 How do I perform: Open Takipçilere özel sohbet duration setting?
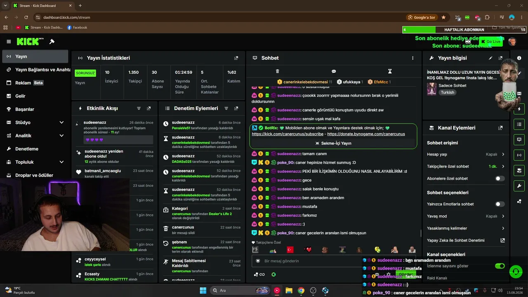[503, 167]
